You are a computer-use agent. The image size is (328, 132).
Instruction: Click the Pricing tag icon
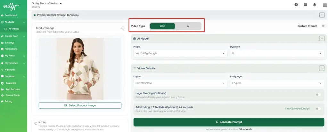[2, 102]
